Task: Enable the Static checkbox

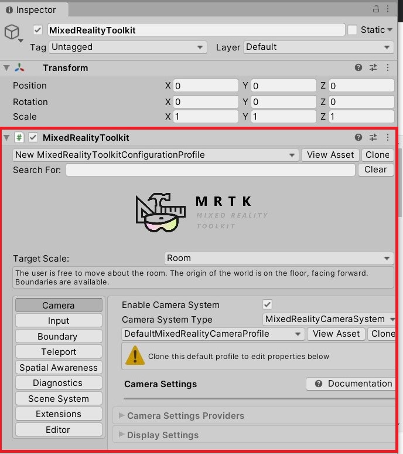Action: pos(352,30)
